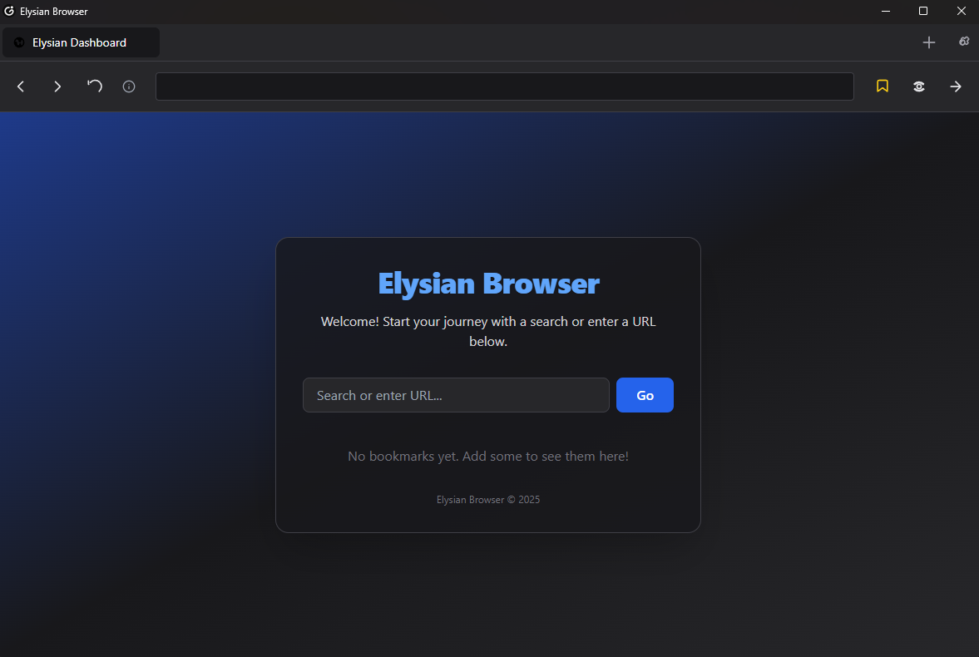Click the Elysian logo in the title bar
The image size is (979, 657).
8,12
